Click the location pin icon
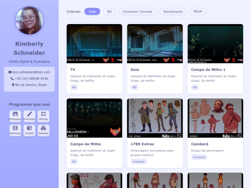Screen dimensions: 251x188 click(x=13, y=85)
